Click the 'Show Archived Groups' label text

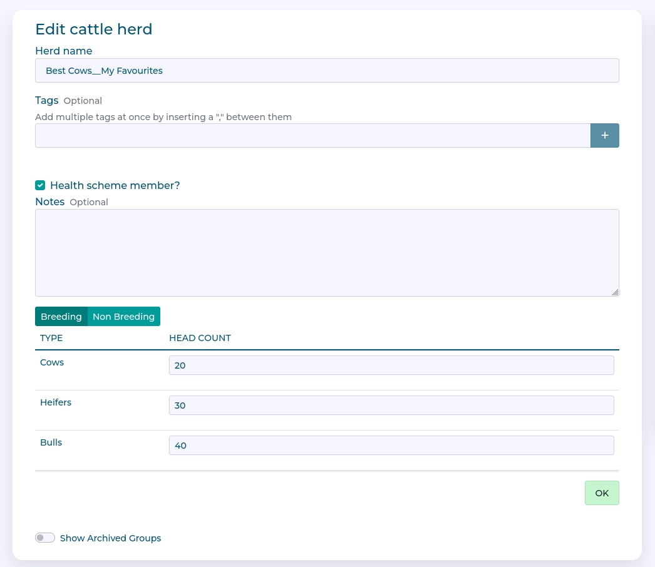click(110, 538)
